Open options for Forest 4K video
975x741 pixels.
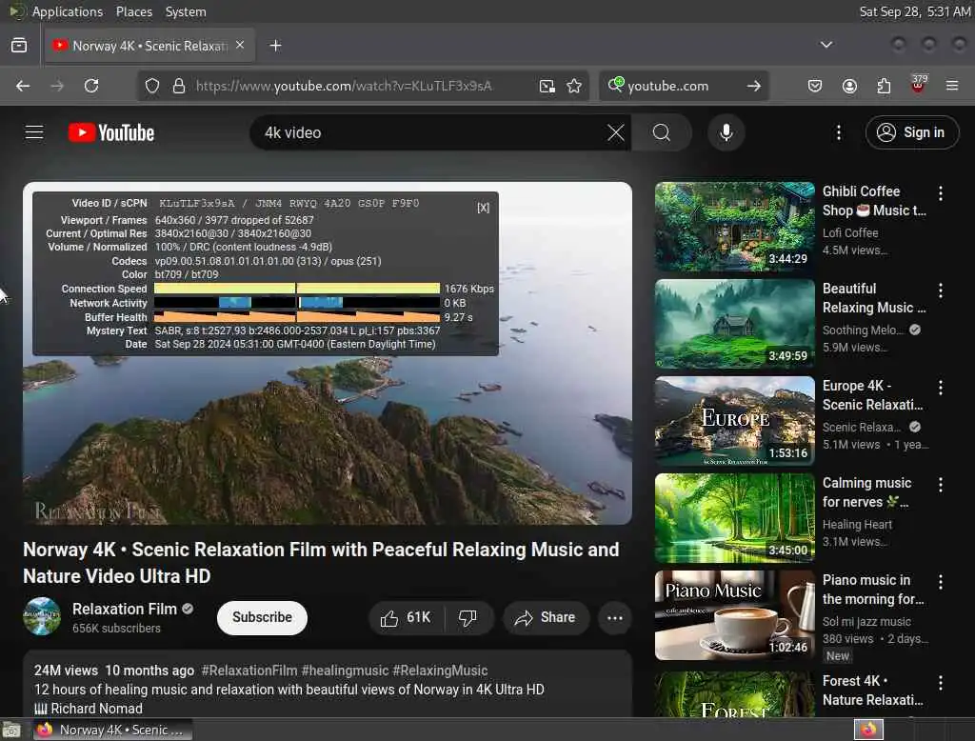click(x=940, y=683)
